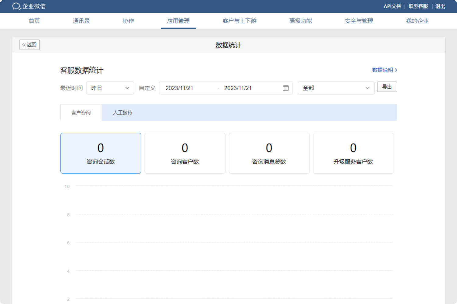Screen dimensions: 457x304
Task: Click the 自定义 label
Action: tap(147, 88)
